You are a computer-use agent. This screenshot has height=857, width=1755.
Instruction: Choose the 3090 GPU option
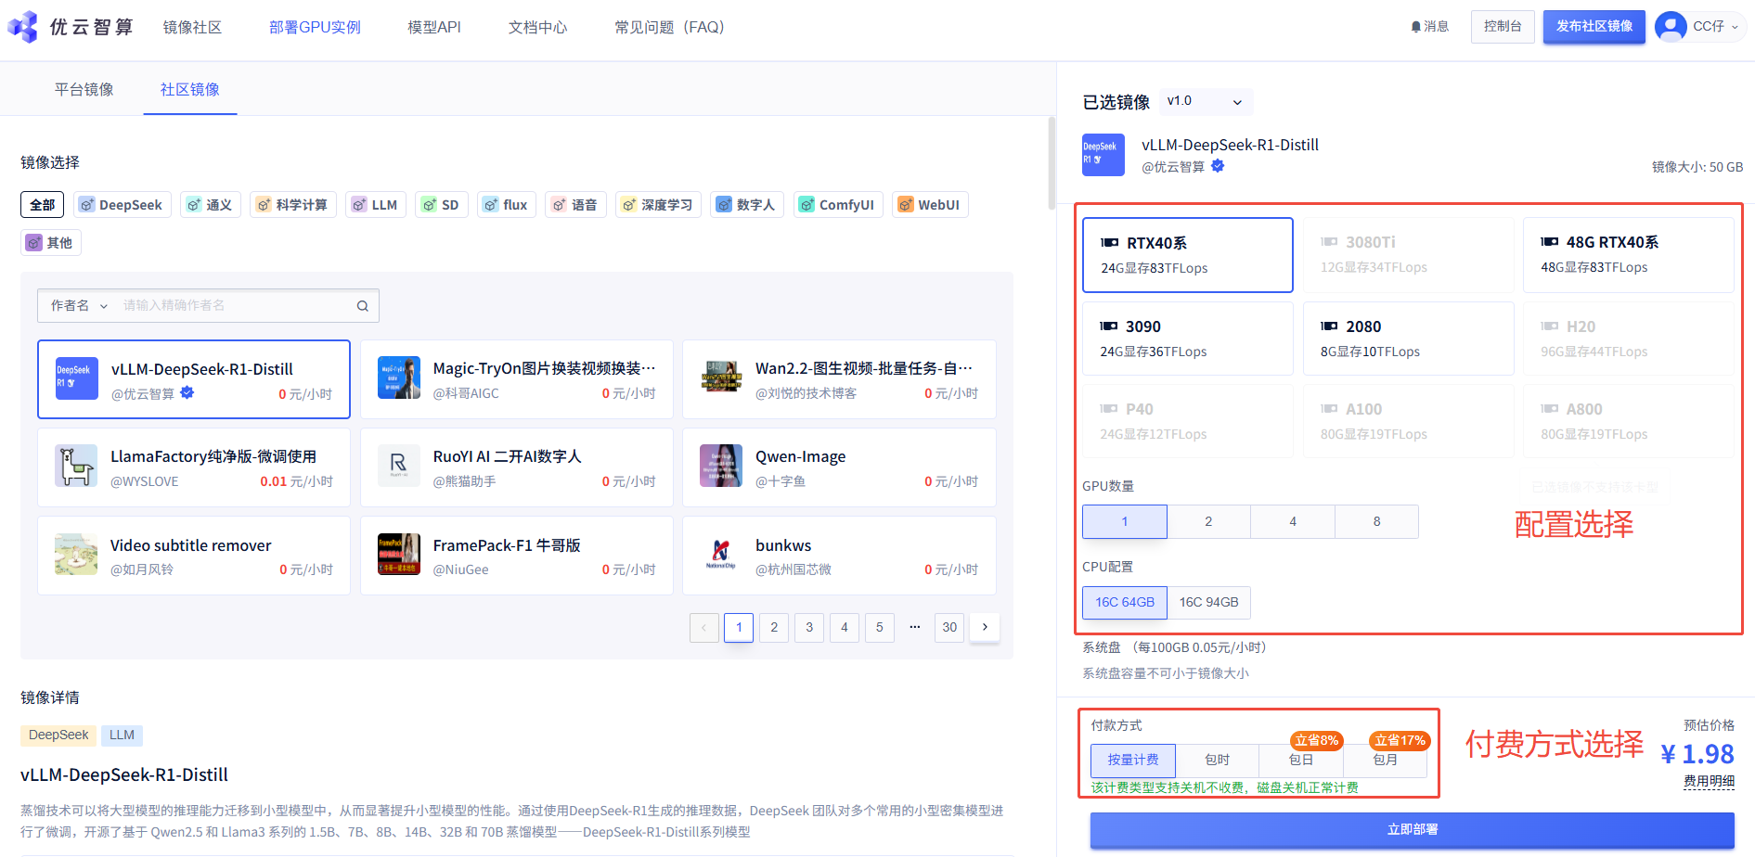click(x=1188, y=339)
